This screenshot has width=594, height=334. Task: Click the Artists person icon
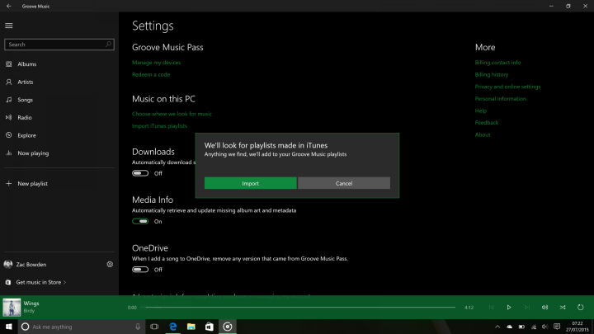tap(9, 82)
